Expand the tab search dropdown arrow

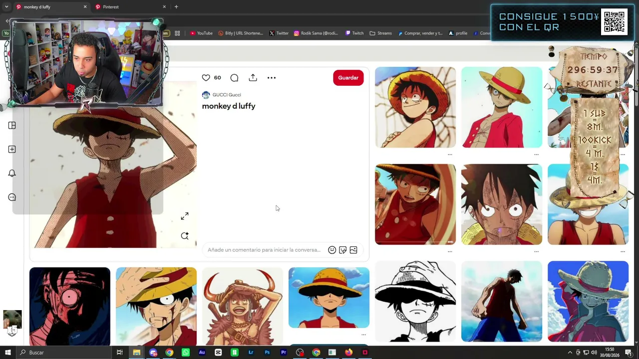point(6,7)
